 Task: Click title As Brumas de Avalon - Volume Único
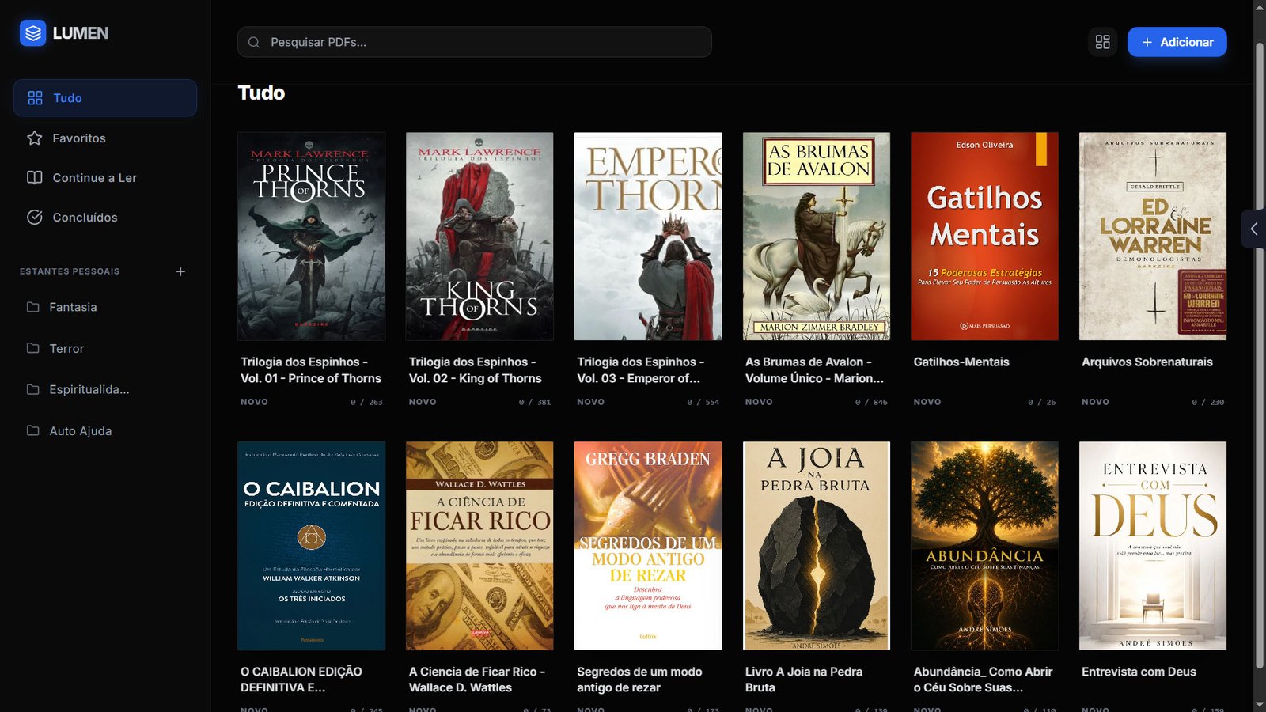click(x=814, y=370)
